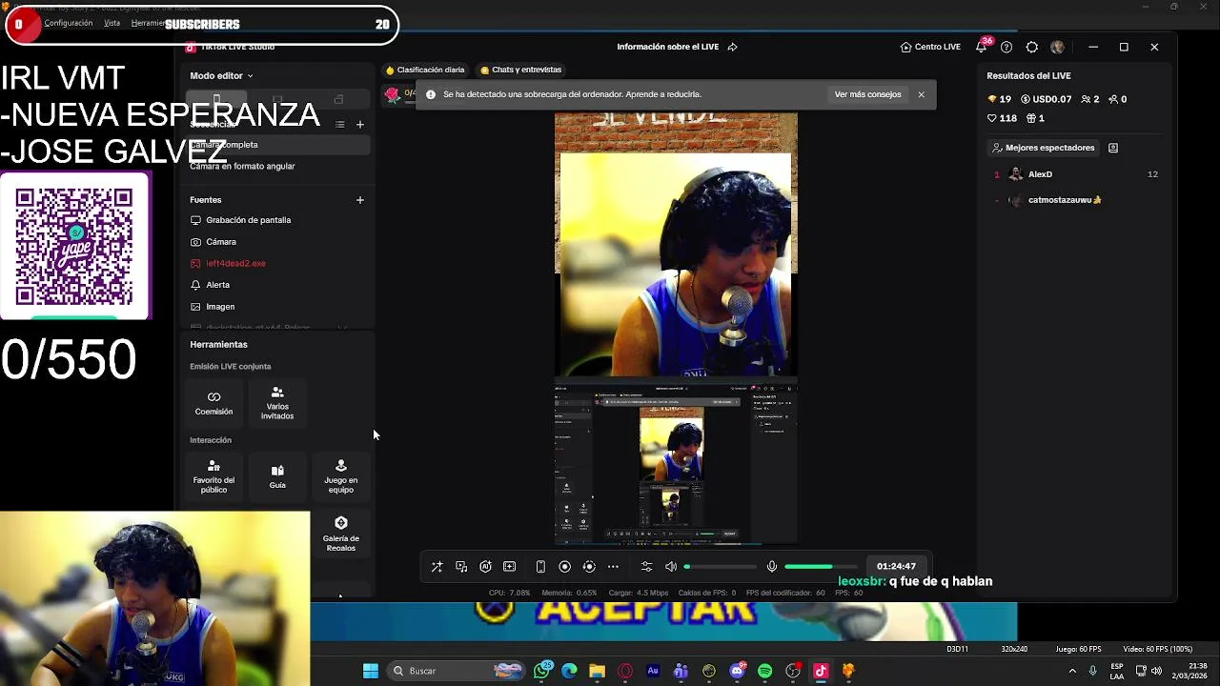This screenshot has height=686, width=1220.
Task: Expand Mejores espectadores list
Action: coord(1043,148)
